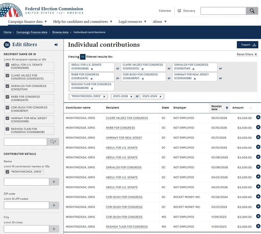Screen dimensions: 261x234
Task: Expand details for 05/16/2026 Rabb for Congress row
Action: click(x=258, y=127)
